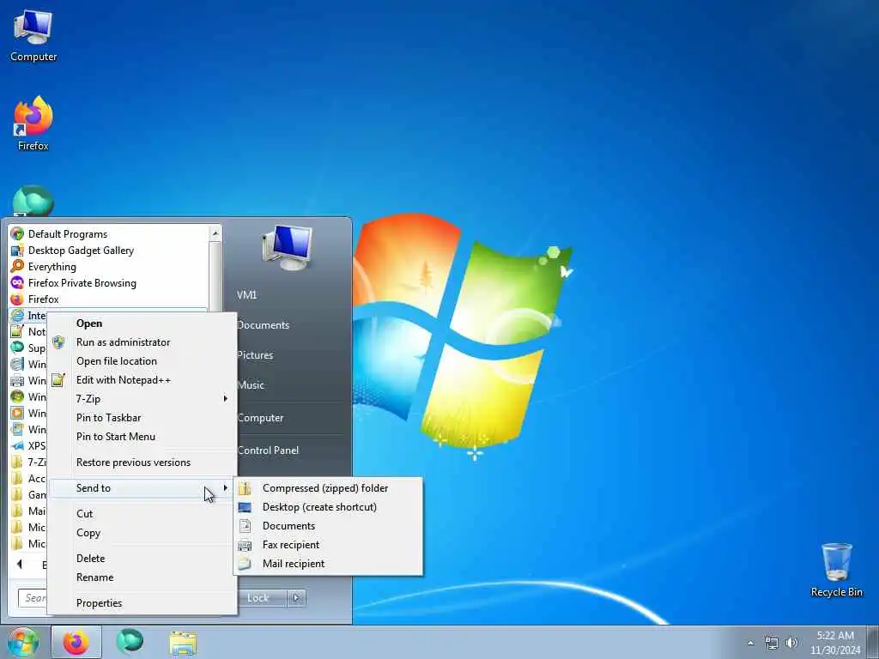Send to Compressed (zipped) folder

[x=328, y=488]
